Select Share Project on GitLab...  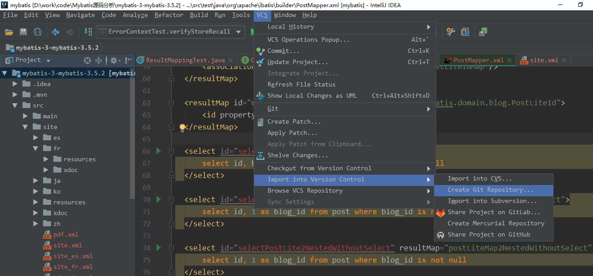[x=493, y=212]
